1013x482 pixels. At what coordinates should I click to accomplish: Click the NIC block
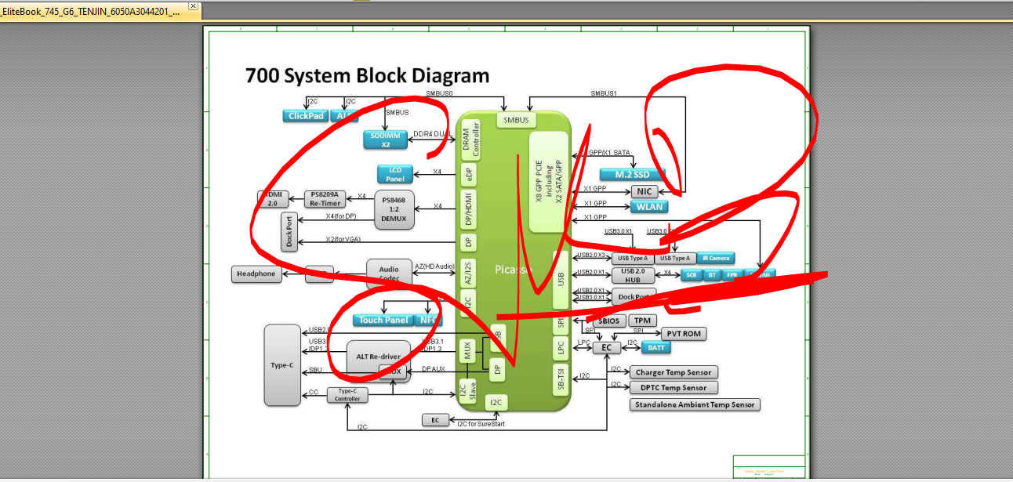point(644,191)
